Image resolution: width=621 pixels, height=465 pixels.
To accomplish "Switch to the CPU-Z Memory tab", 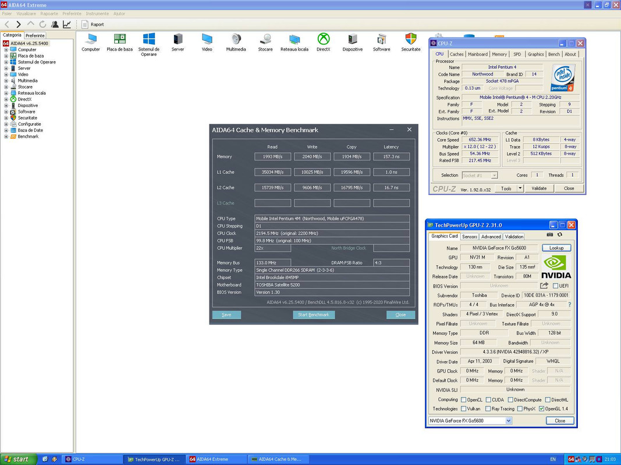I will click(499, 54).
